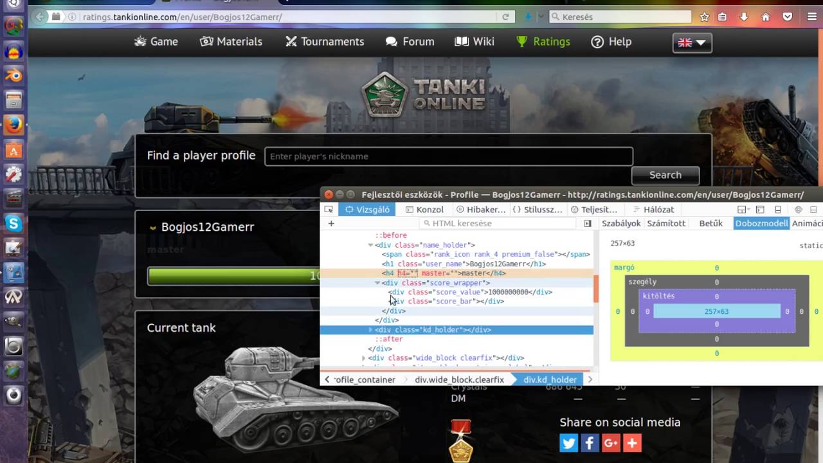
Task: Open Firefox from the Ubuntu launcher
Action: pos(14,124)
